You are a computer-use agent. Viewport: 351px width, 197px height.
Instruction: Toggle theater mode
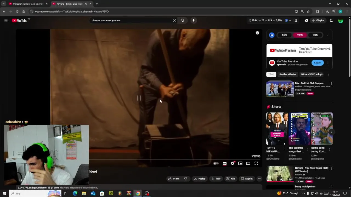248,163
